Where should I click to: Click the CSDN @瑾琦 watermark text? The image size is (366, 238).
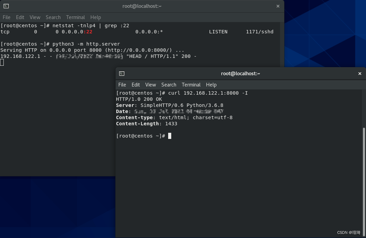[349, 233]
